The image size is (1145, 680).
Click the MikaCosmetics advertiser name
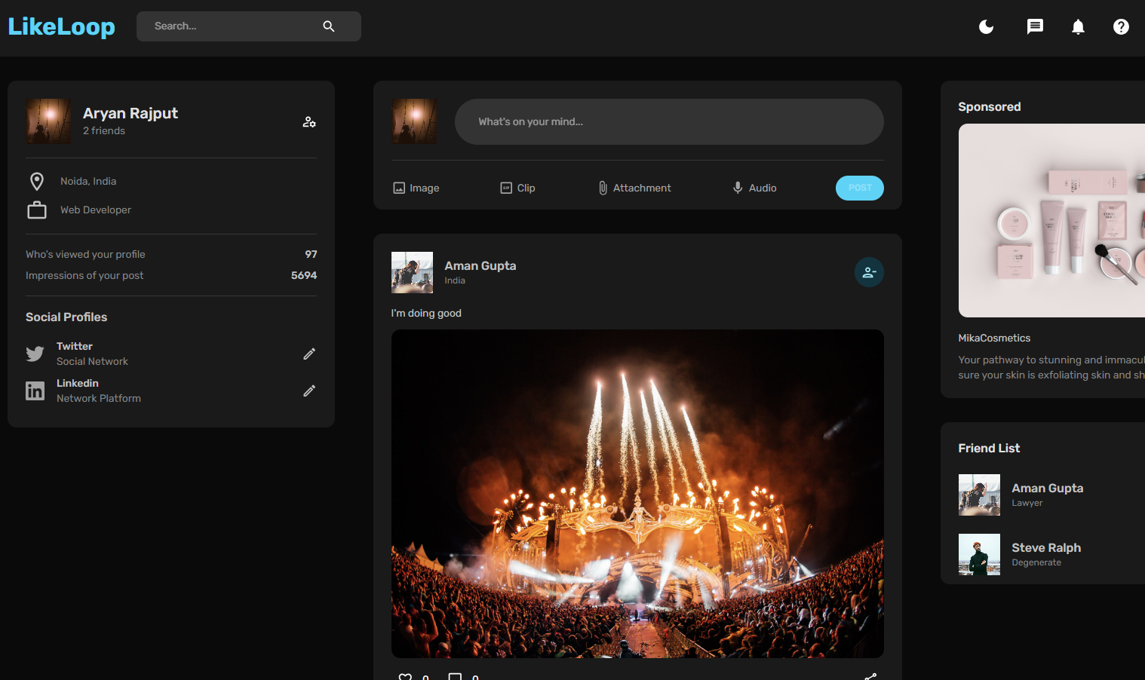coord(994,338)
